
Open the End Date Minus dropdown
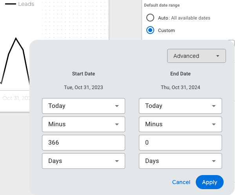click(x=180, y=124)
